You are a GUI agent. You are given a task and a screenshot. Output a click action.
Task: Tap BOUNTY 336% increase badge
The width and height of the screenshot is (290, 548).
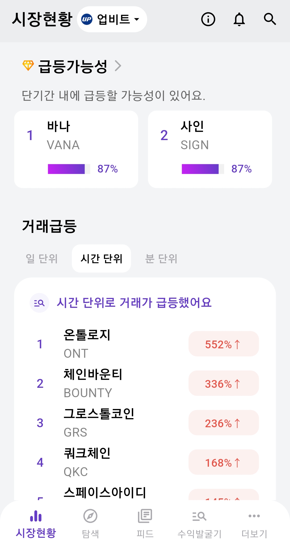tap(223, 383)
